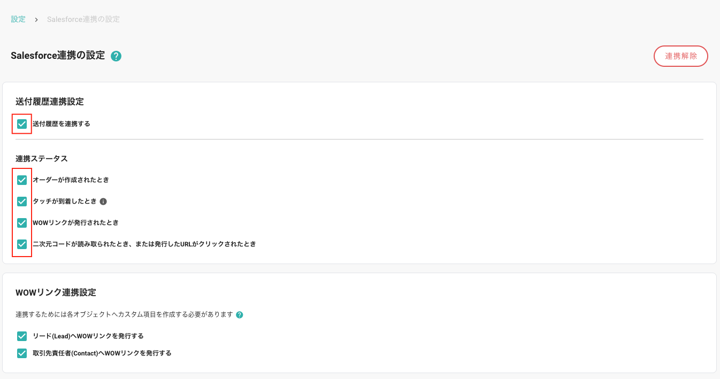This screenshot has width=720, height=379.
Task: Uncheck リード(Lead)へWOWリンクを発行する checkbox
Action: [22, 336]
